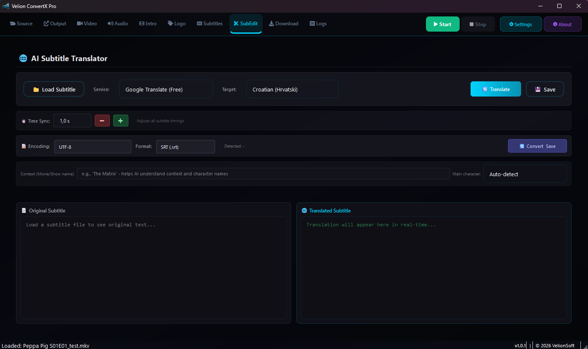
Task: Open the Main character Auto-detect dropdown
Action: point(525,174)
